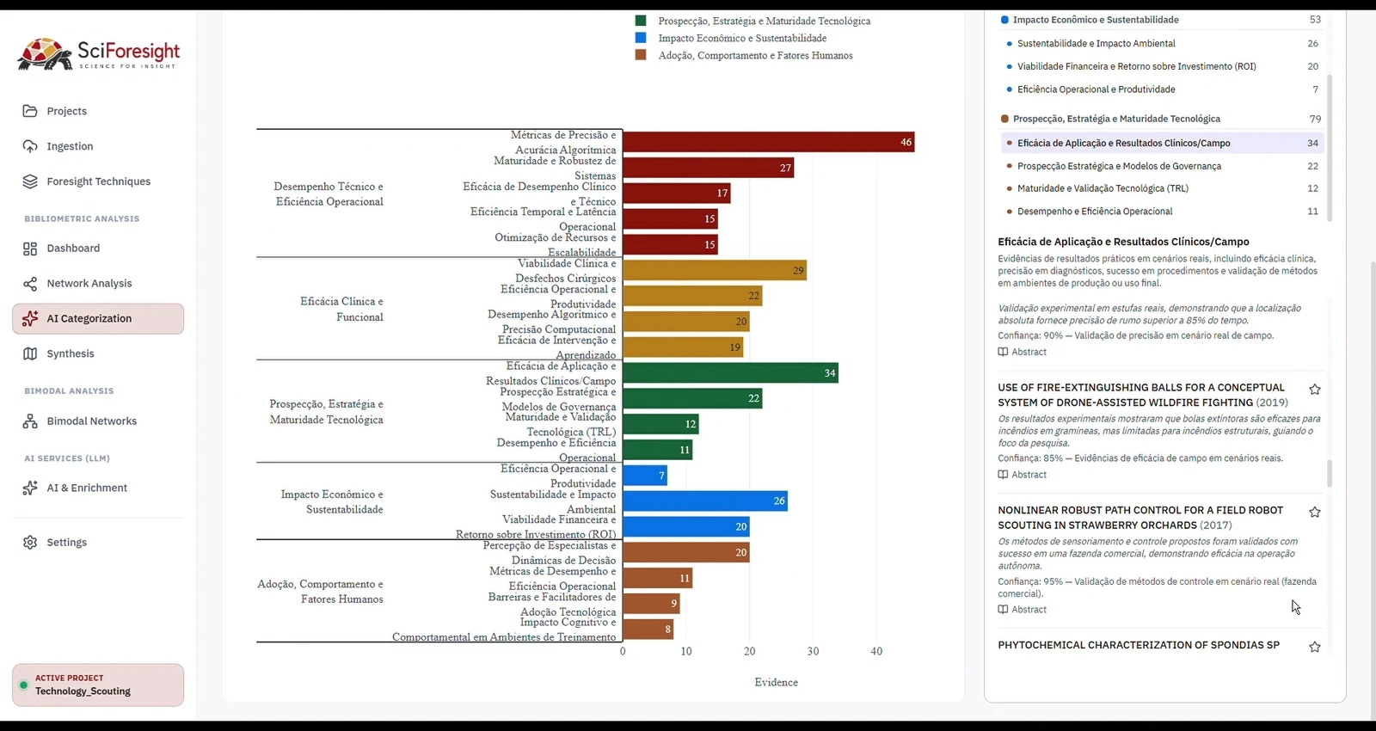Click the dark red bar valued 27

pos(709,168)
